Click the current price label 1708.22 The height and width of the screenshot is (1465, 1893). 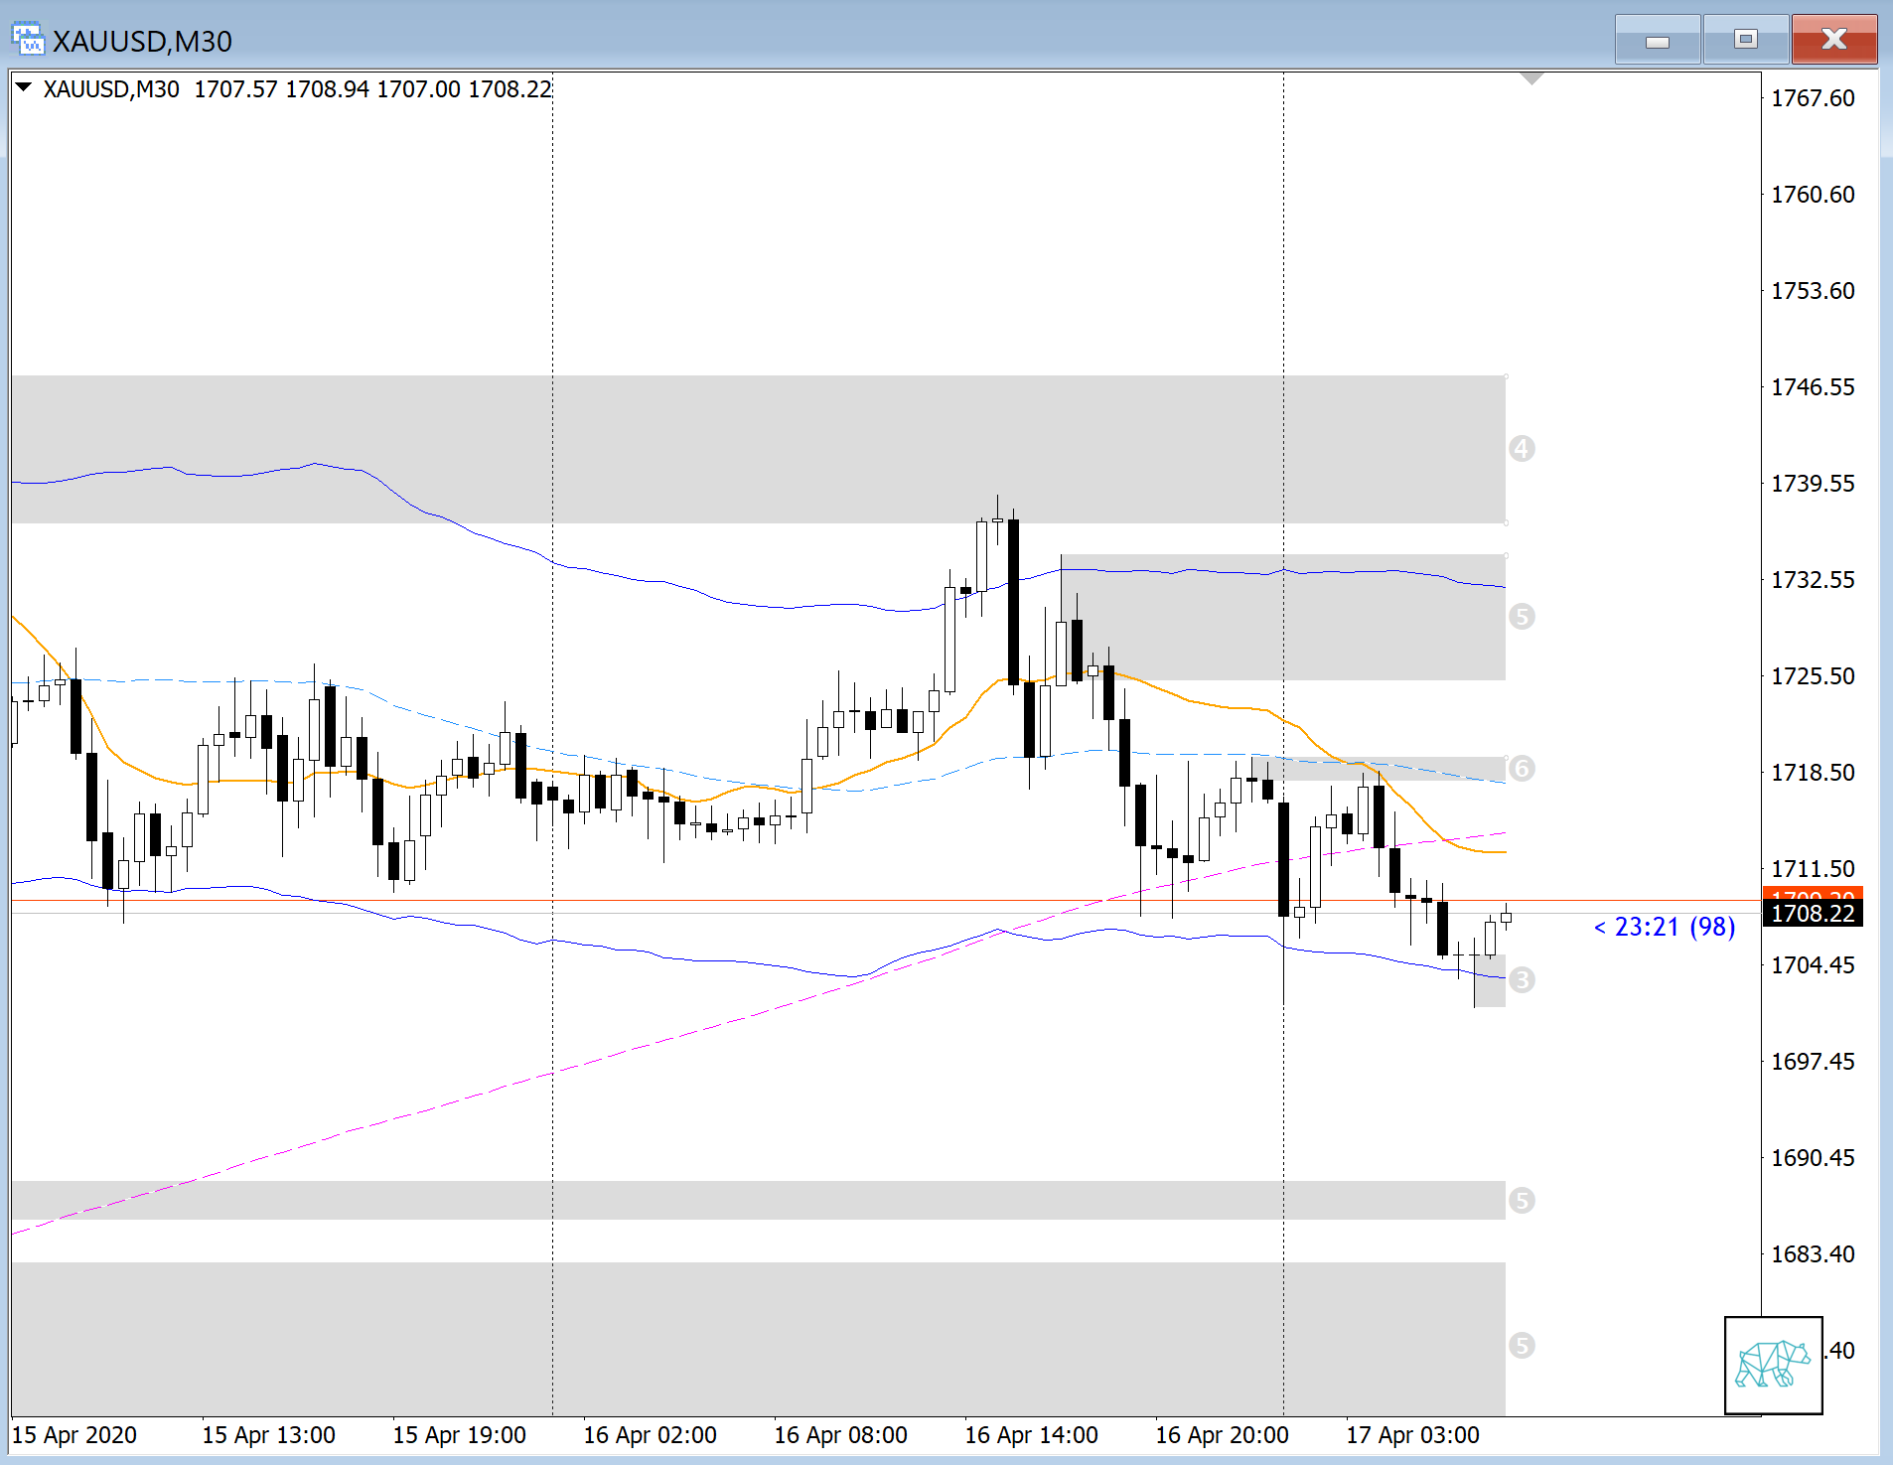pyautogui.click(x=1813, y=914)
